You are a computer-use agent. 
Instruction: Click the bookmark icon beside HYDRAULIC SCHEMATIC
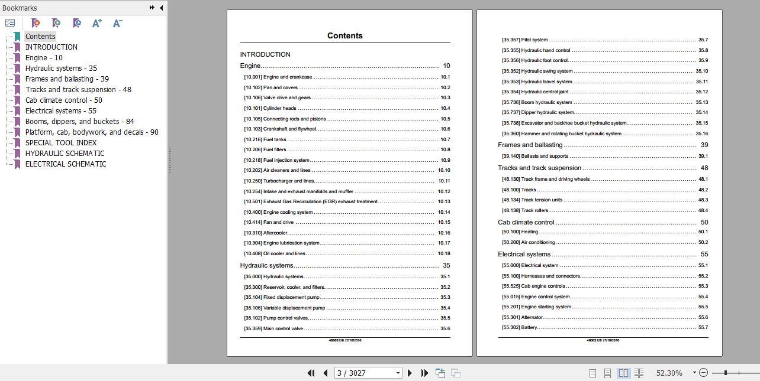tap(17, 154)
